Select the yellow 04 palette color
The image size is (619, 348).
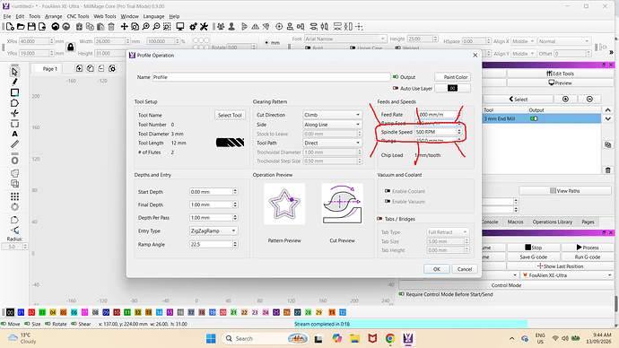point(53,312)
